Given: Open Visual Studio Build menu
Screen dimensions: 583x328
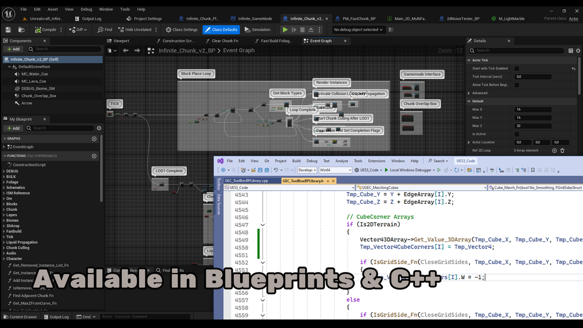Looking at the screenshot, I should click(x=296, y=161).
